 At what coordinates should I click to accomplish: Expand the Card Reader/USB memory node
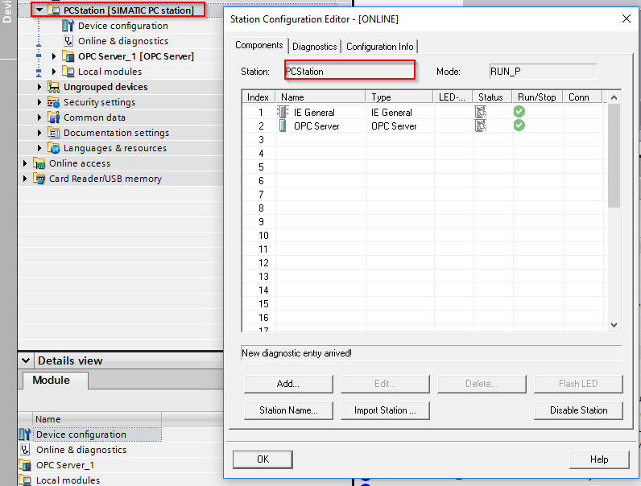(x=25, y=179)
